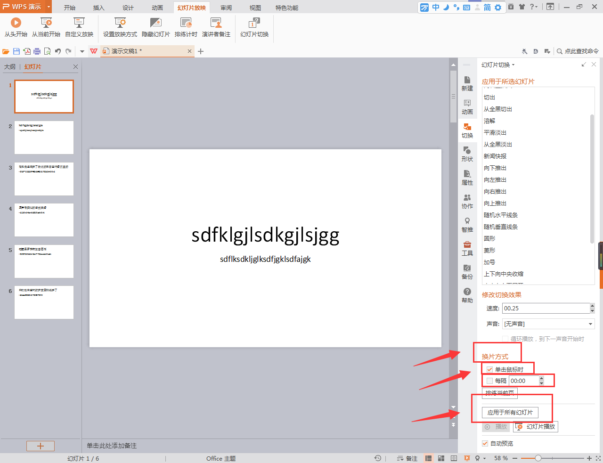The height and width of the screenshot is (463, 603).
Task: Toggle the 单击鼠标时 checkbox
Action: tap(490, 369)
